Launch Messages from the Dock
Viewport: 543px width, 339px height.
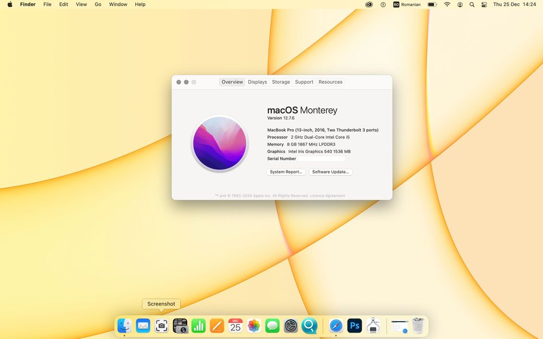click(273, 325)
